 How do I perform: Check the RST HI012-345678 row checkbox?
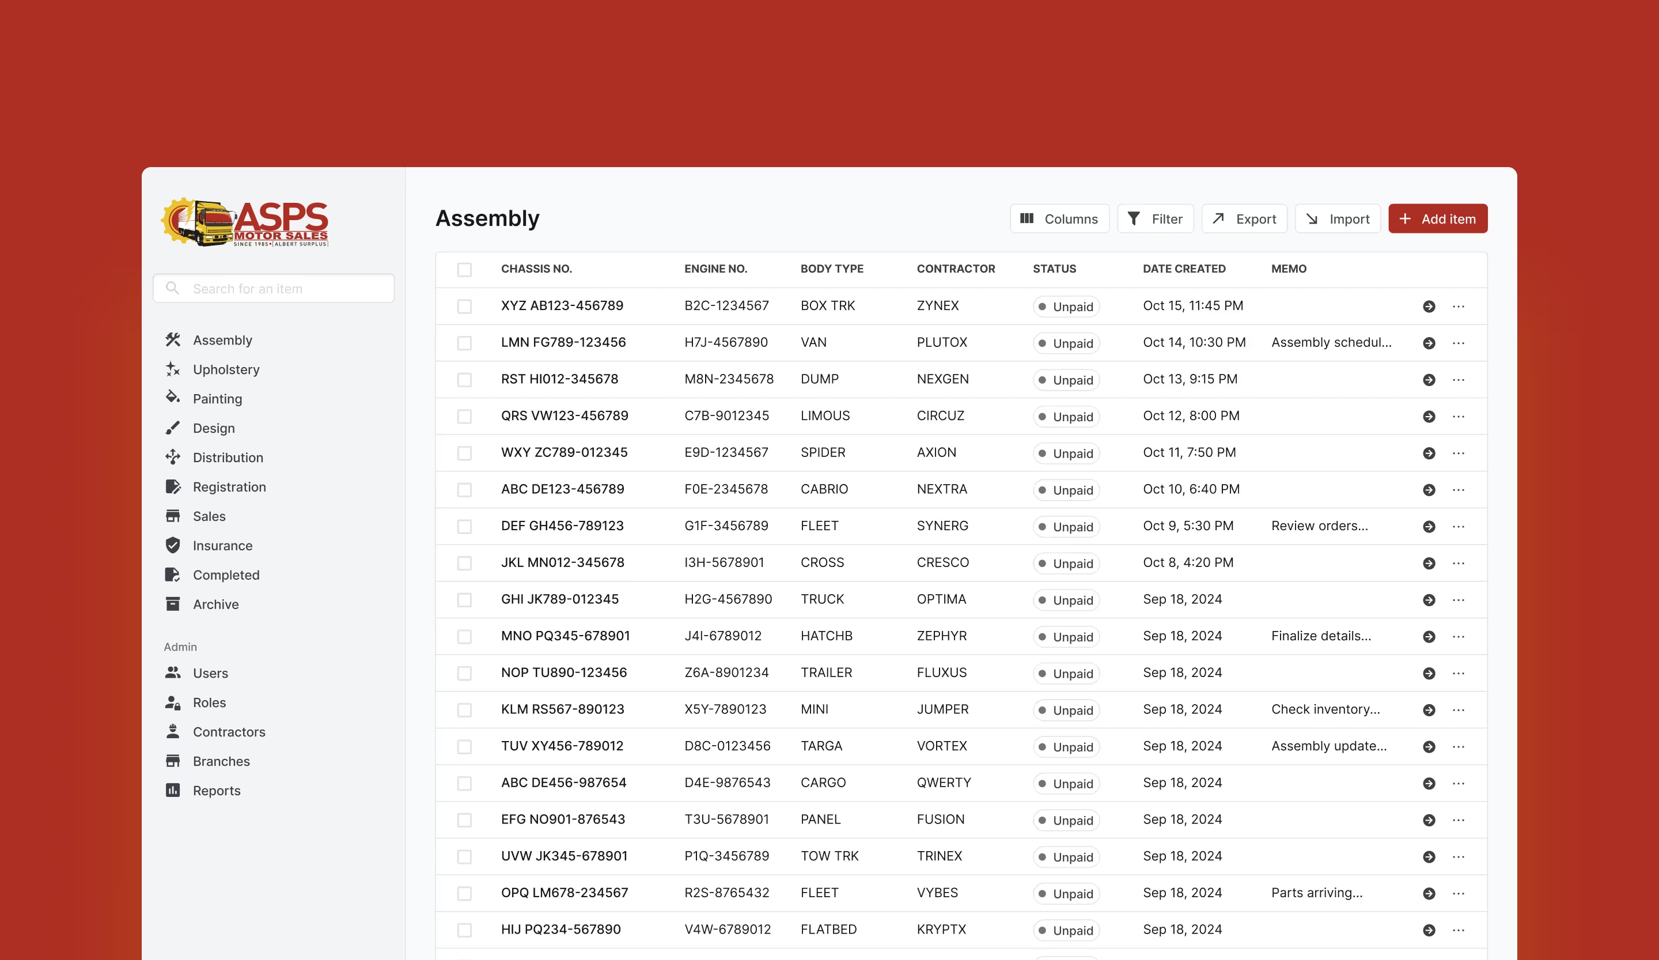(x=464, y=379)
